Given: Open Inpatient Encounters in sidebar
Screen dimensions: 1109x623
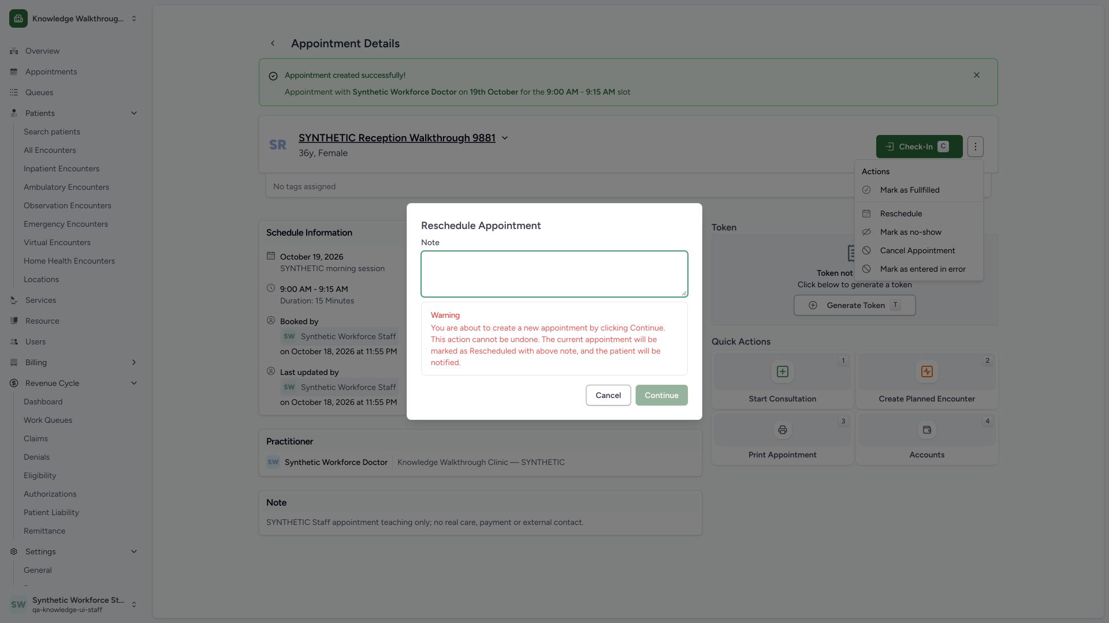Looking at the screenshot, I should click(x=61, y=168).
